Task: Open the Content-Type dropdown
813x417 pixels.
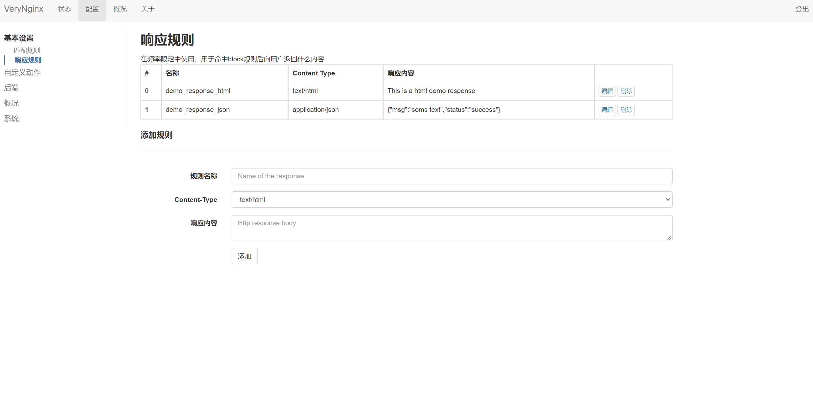Action: (x=452, y=199)
